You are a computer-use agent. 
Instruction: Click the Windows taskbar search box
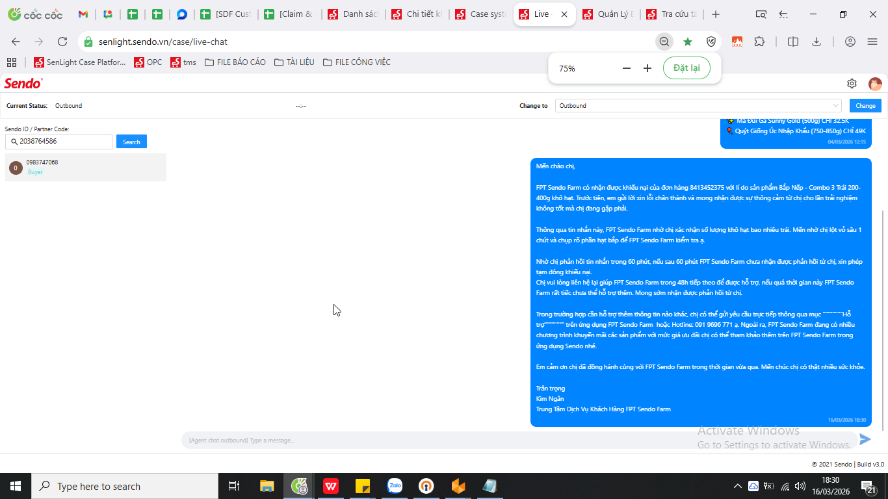click(125, 486)
